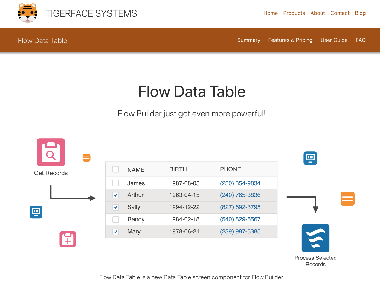
Task: Open the Products page
Action: click(294, 13)
